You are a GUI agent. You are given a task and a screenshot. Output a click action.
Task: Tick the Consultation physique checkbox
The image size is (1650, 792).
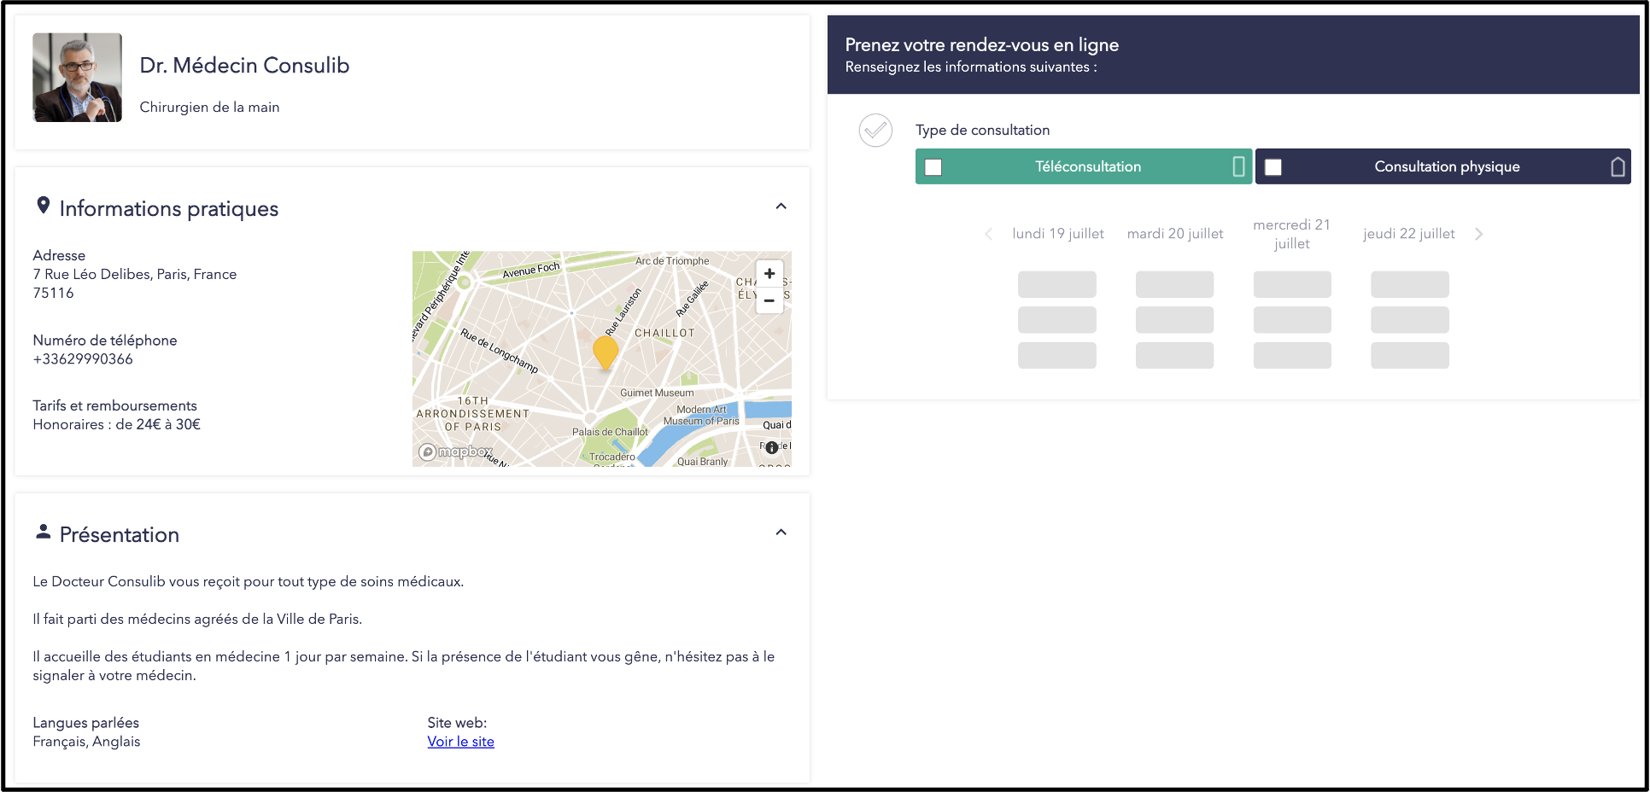(x=1273, y=167)
